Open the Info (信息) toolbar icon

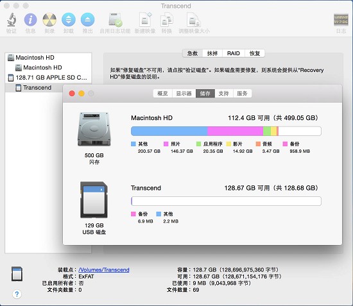point(30,19)
